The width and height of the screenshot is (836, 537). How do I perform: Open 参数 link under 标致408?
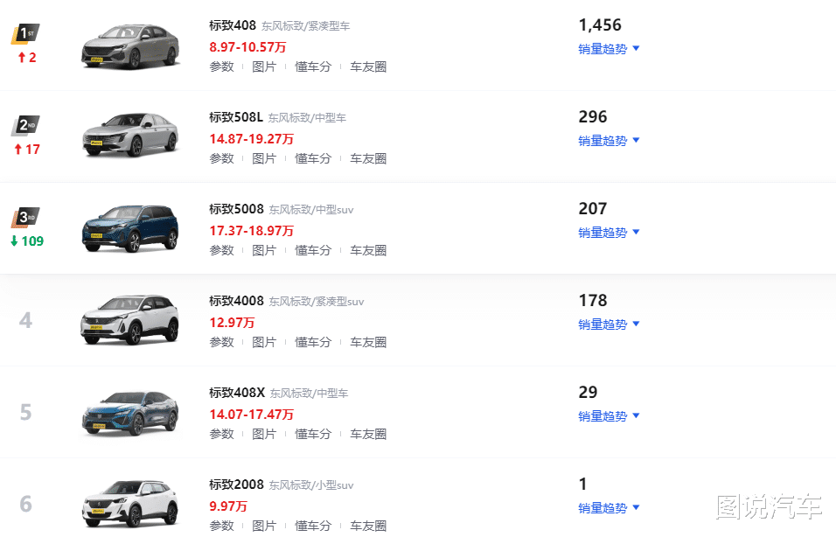tap(222, 66)
